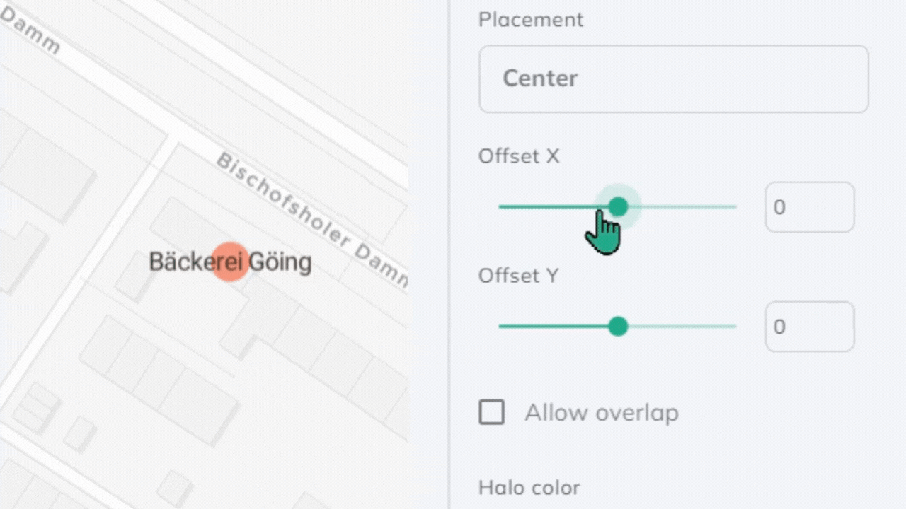906x509 pixels.
Task: Focus the Offset Y value input field
Action: (x=809, y=327)
